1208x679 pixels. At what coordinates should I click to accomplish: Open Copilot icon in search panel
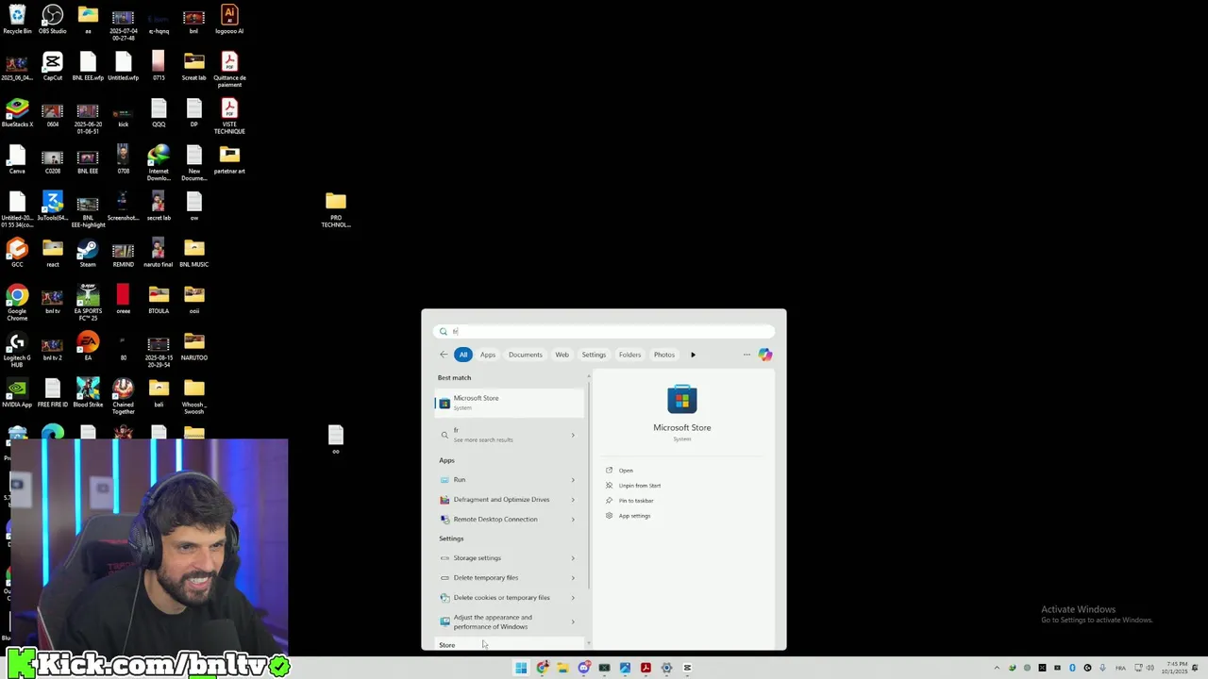pos(765,355)
